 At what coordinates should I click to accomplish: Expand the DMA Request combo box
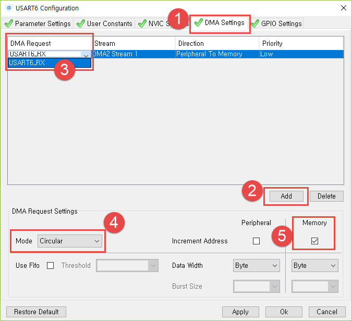click(x=86, y=54)
